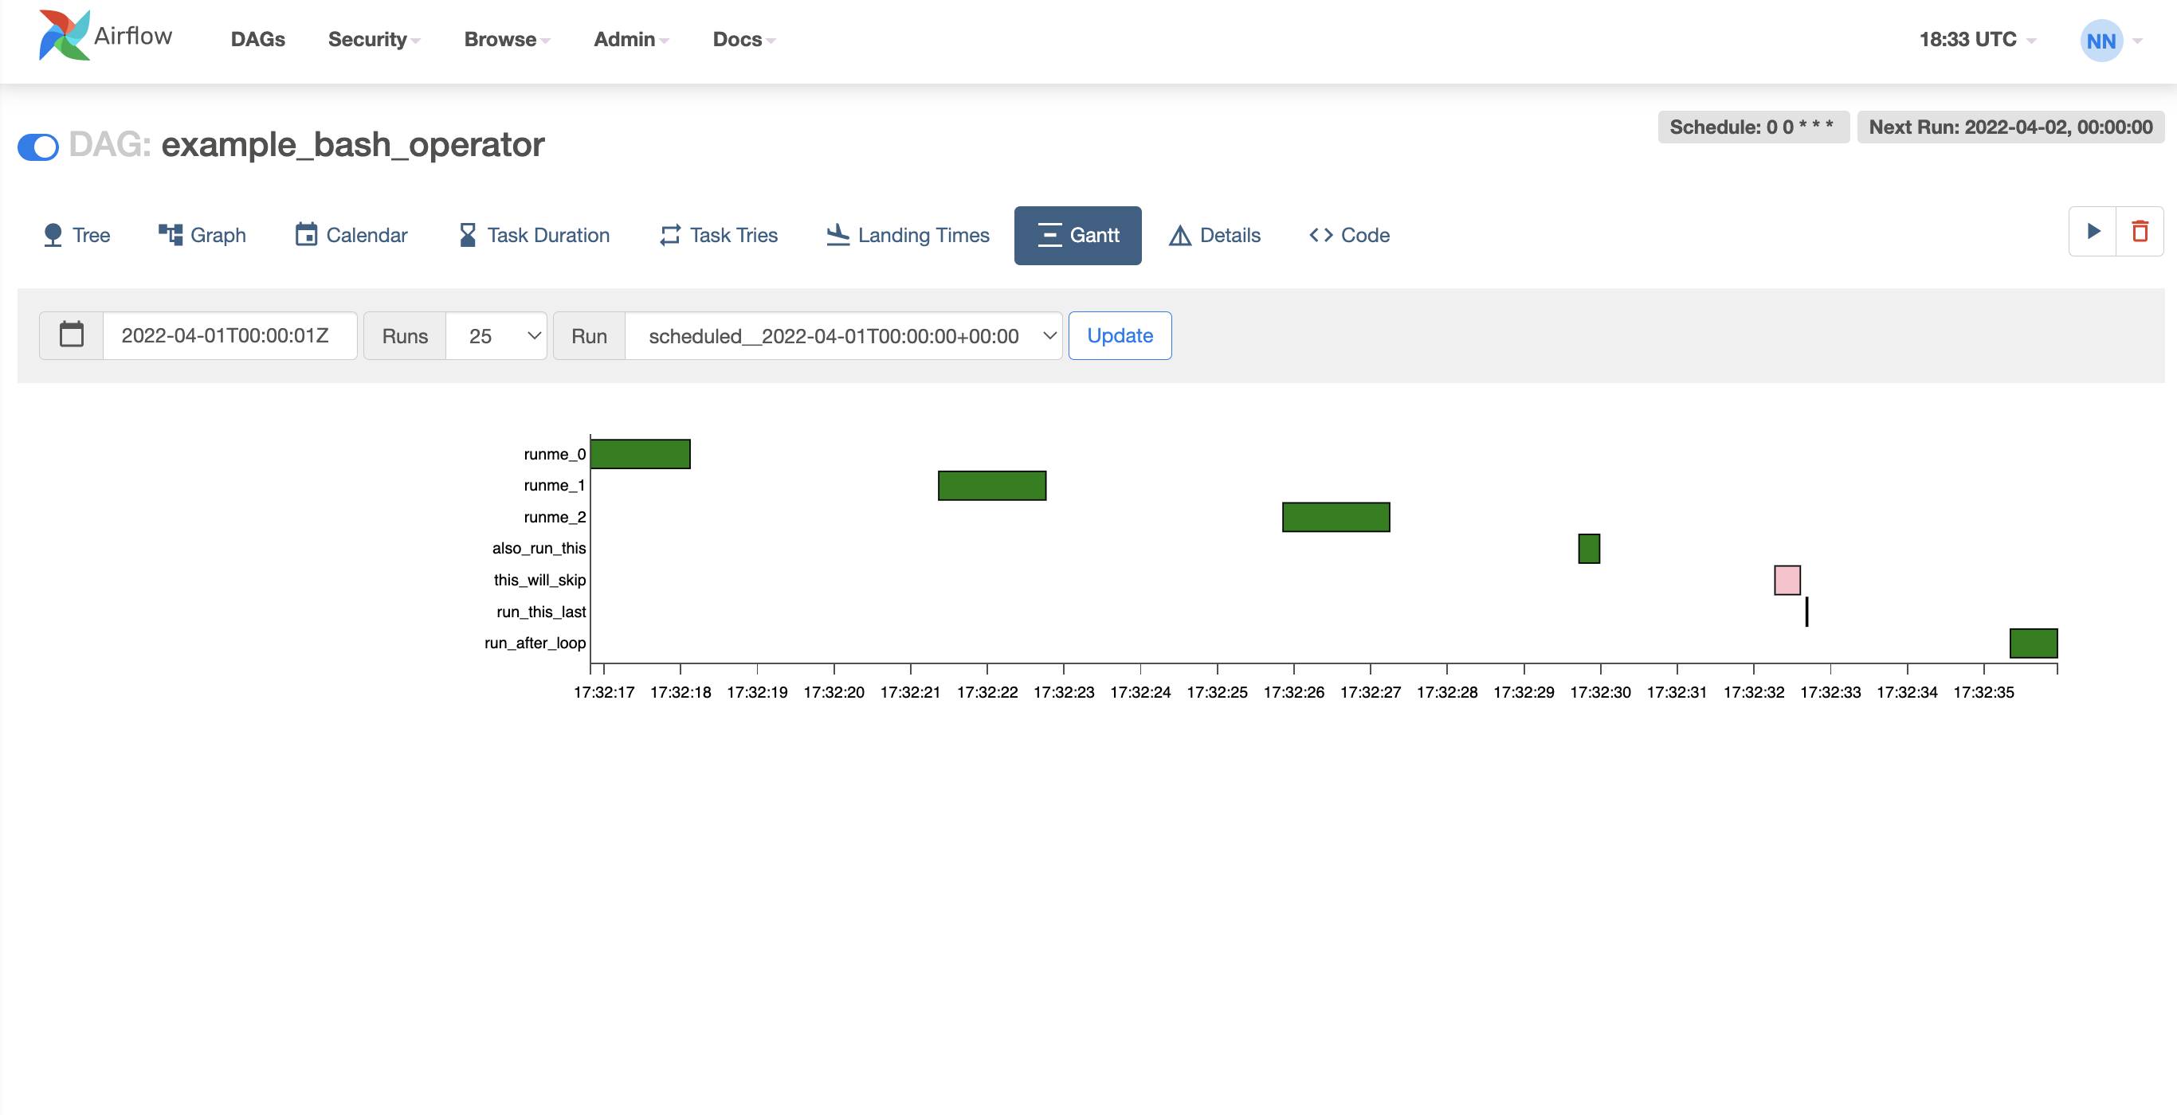Image resolution: width=2177 pixels, height=1115 pixels.
Task: Switch to the Tree view tab
Action: pos(76,235)
